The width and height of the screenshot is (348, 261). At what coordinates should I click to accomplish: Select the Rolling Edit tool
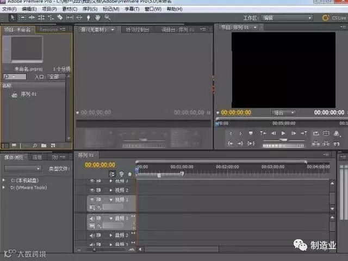[41, 17]
